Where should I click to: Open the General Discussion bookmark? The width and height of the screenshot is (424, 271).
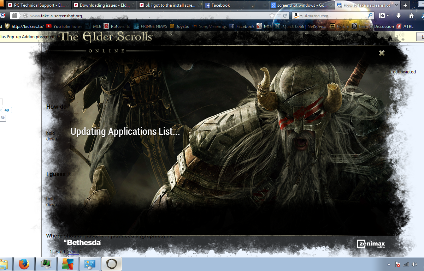(373, 26)
